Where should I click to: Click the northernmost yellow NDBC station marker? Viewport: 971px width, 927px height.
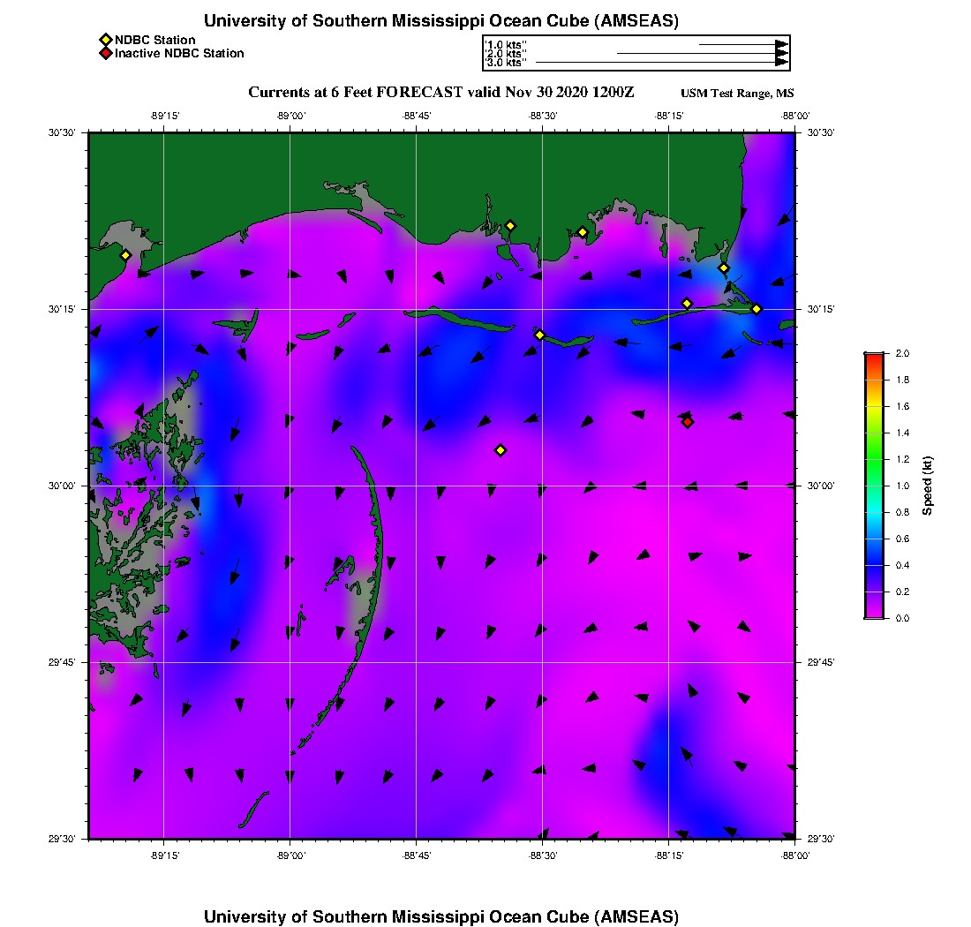tap(510, 226)
